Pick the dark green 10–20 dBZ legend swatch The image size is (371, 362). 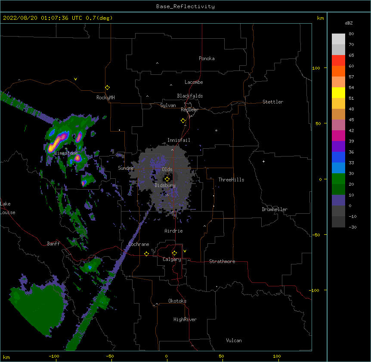pos(338,190)
